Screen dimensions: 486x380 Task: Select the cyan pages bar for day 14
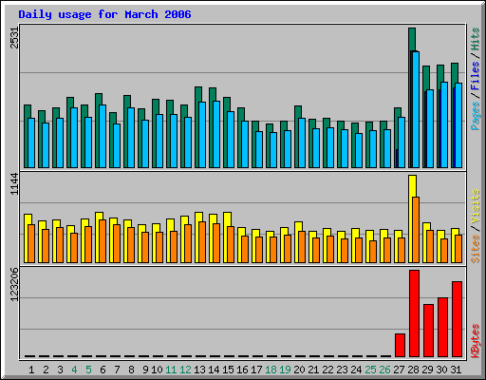[216, 135]
